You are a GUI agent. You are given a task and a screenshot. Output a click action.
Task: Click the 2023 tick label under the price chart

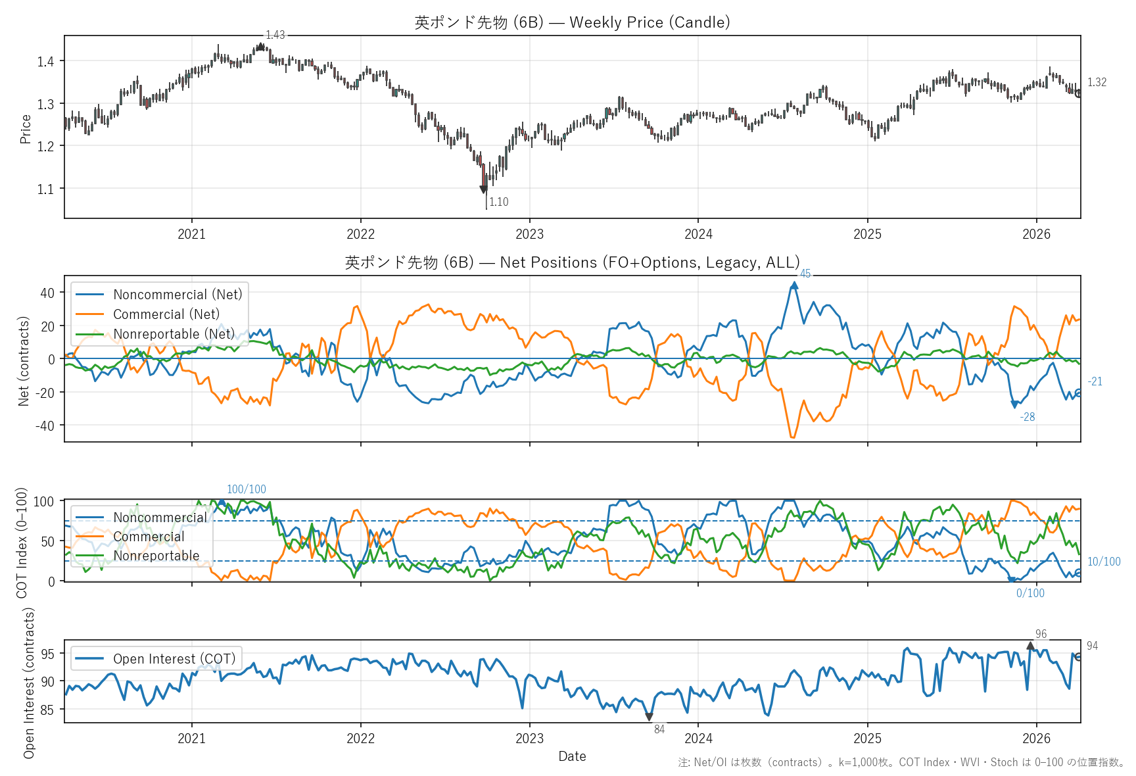point(529,234)
